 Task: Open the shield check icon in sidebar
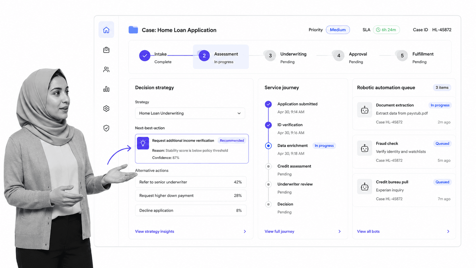tap(106, 128)
